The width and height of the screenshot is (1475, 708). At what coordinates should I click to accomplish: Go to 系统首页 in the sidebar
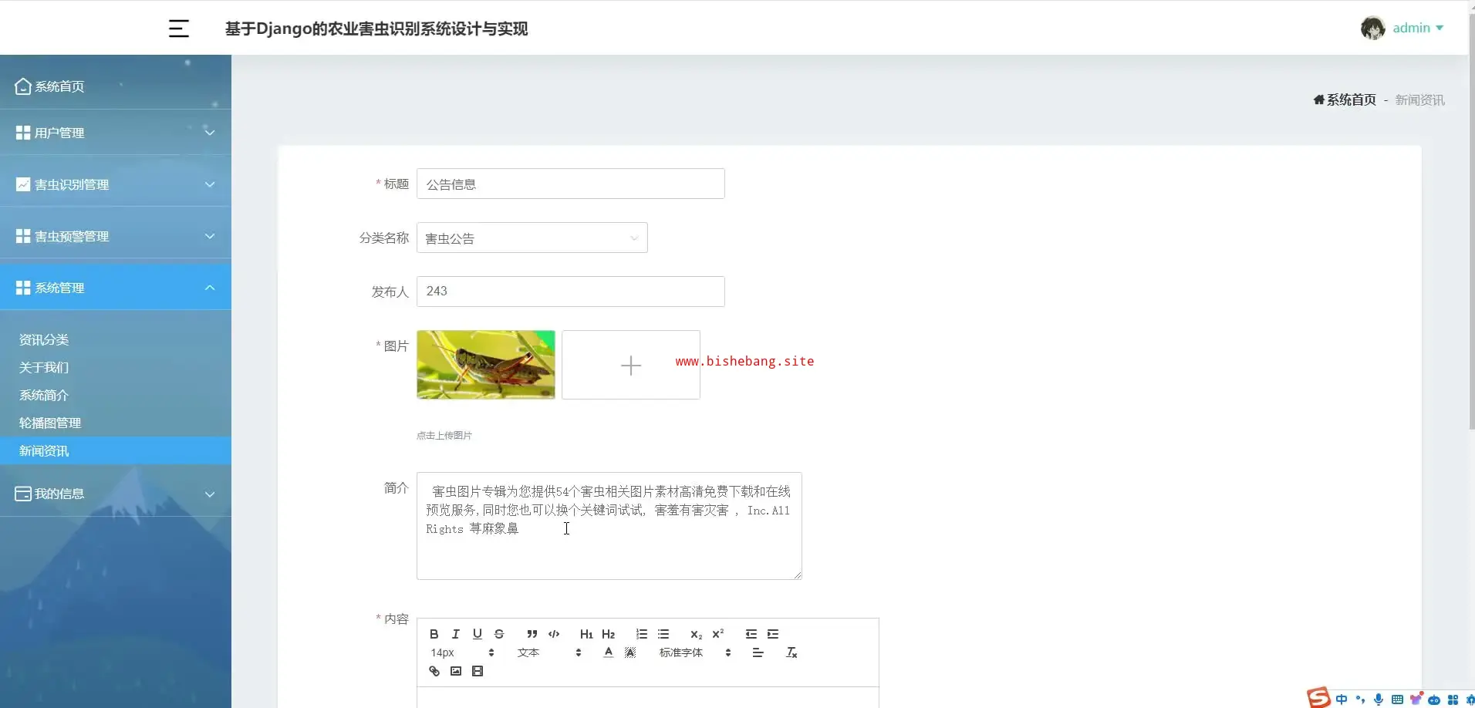pyautogui.click(x=116, y=86)
